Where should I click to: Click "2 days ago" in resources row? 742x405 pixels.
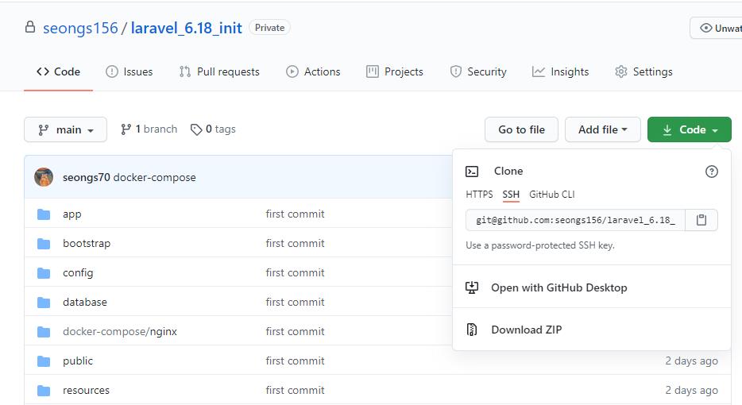pyautogui.click(x=691, y=391)
